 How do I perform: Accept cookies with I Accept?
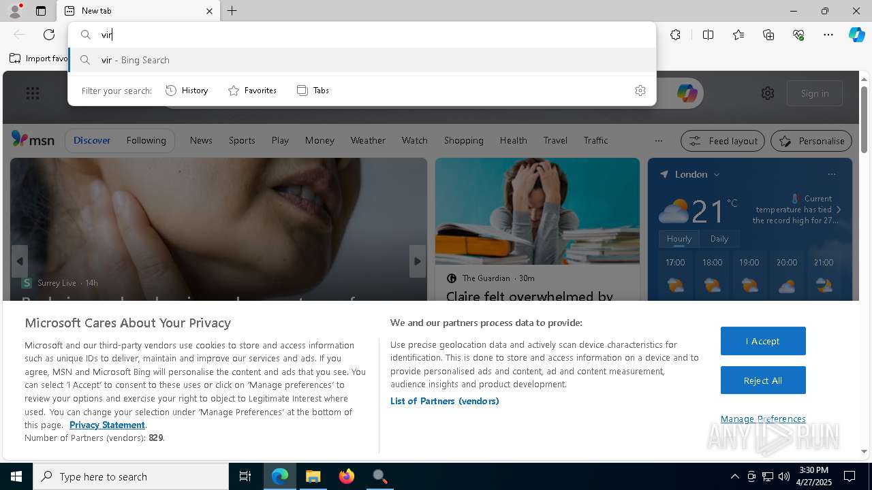click(763, 341)
